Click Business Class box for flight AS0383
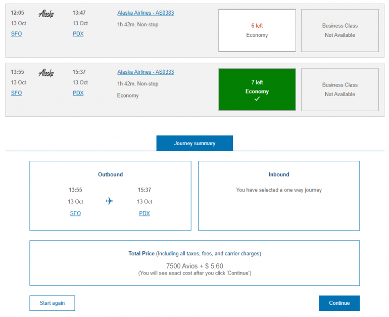The image size is (389, 317). [339, 30]
